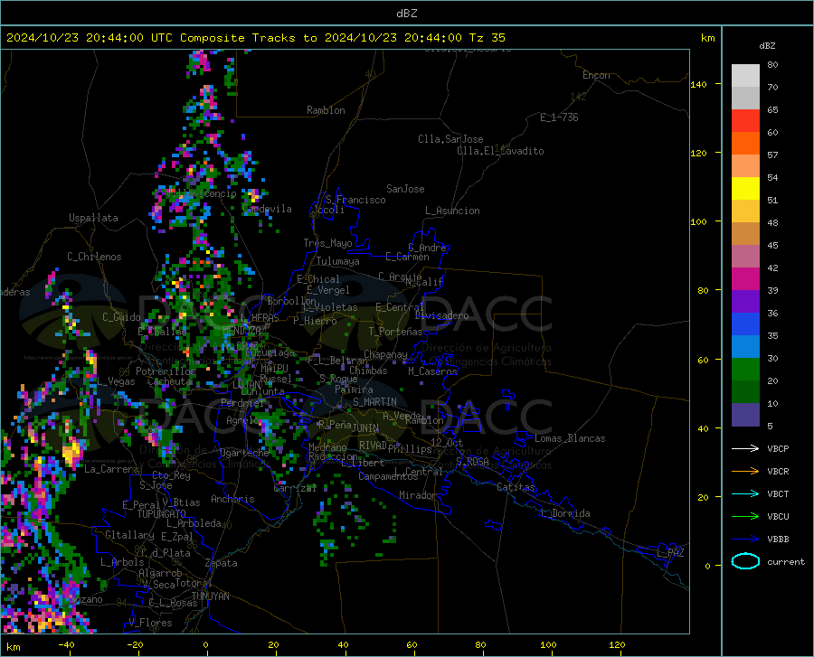
Task: Click the TUNUYAN label
Action: [x=210, y=596]
